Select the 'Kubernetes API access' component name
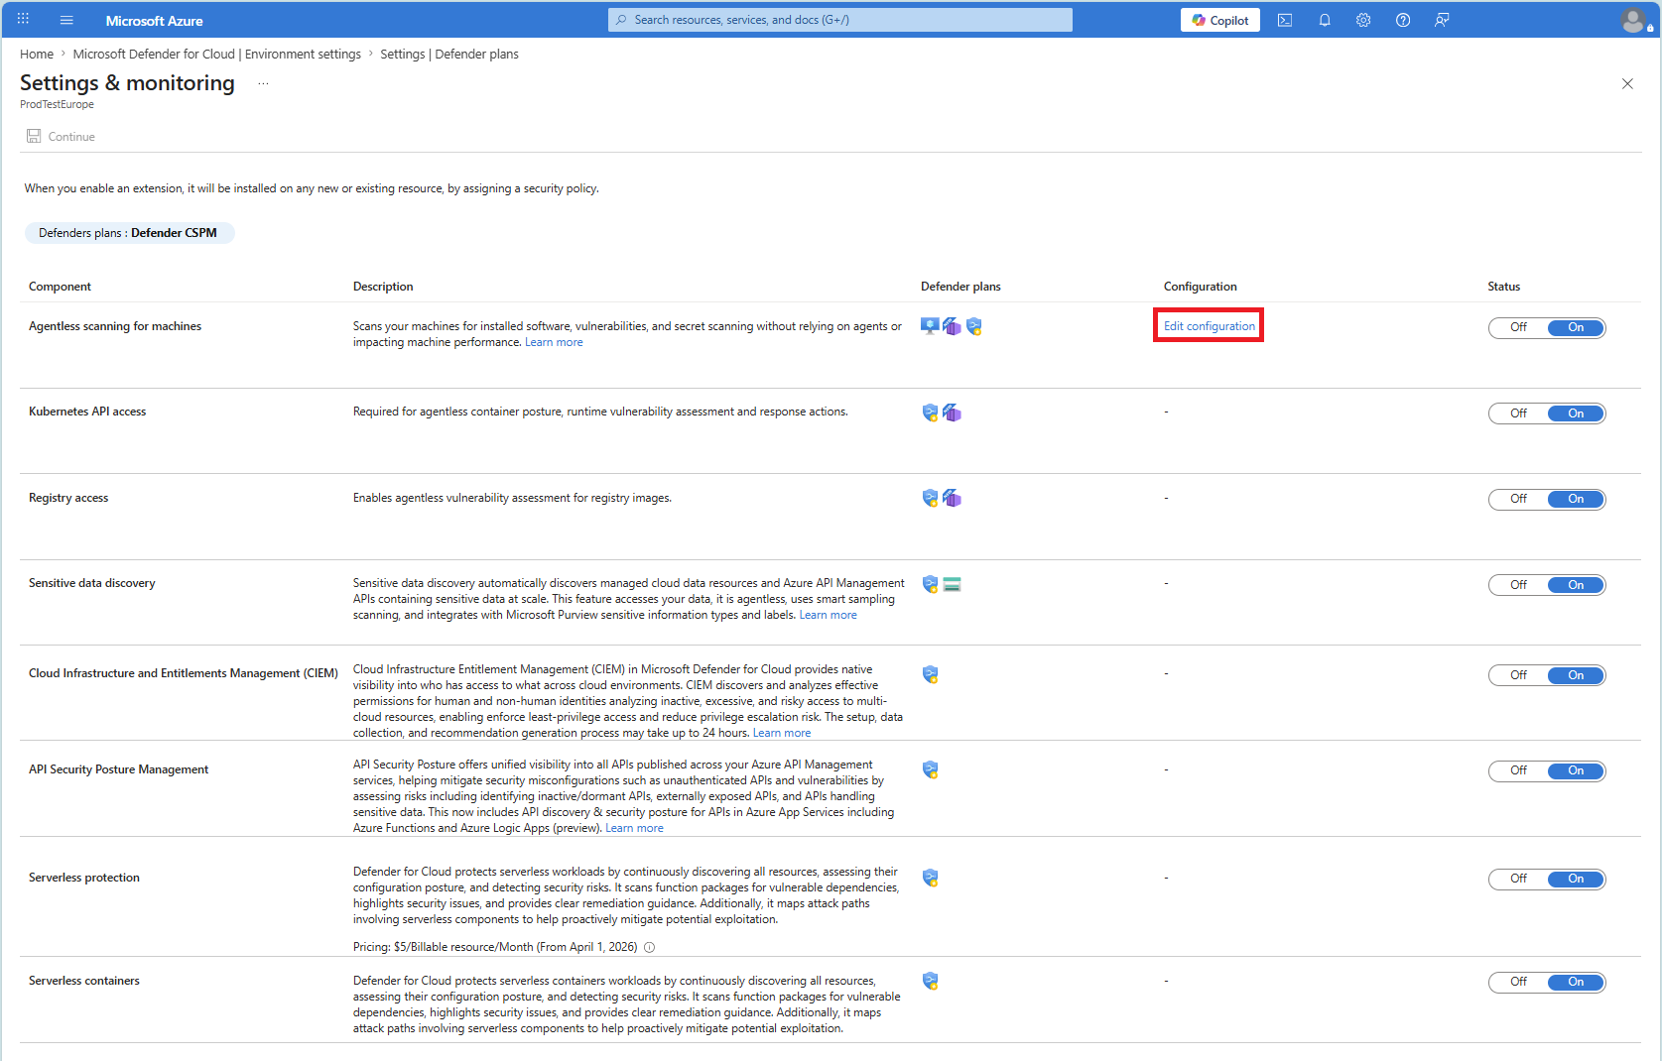Viewport: 1662px width, 1061px height. tap(87, 412)
